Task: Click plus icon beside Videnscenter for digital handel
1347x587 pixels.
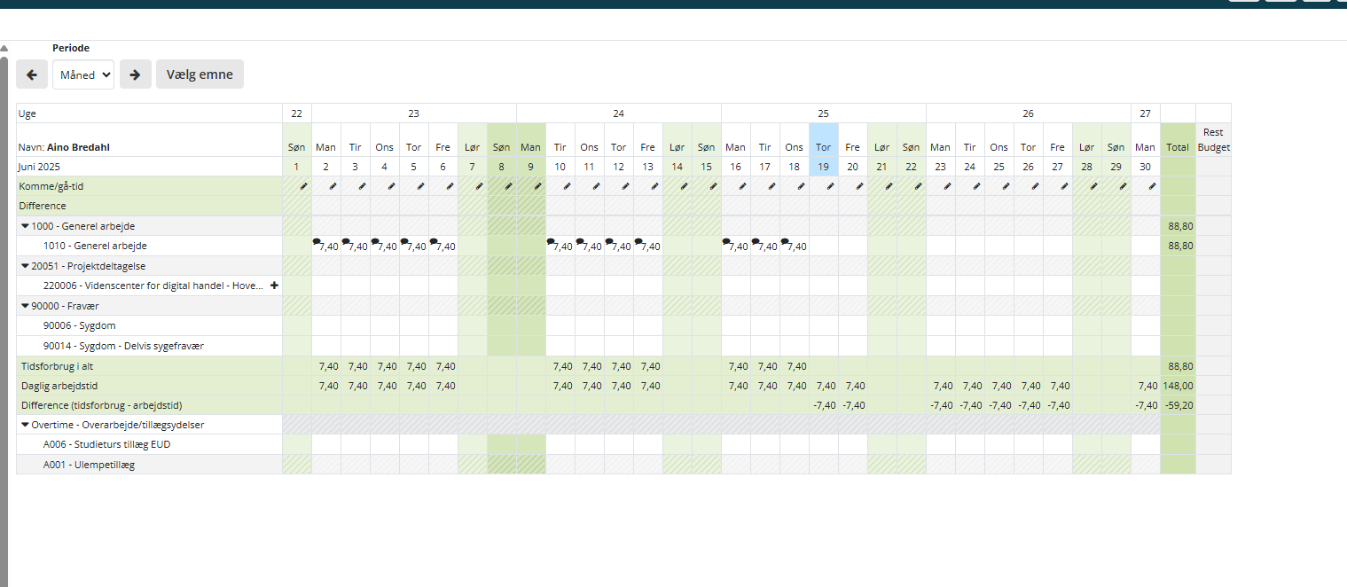Action: (x=274, y=286)
